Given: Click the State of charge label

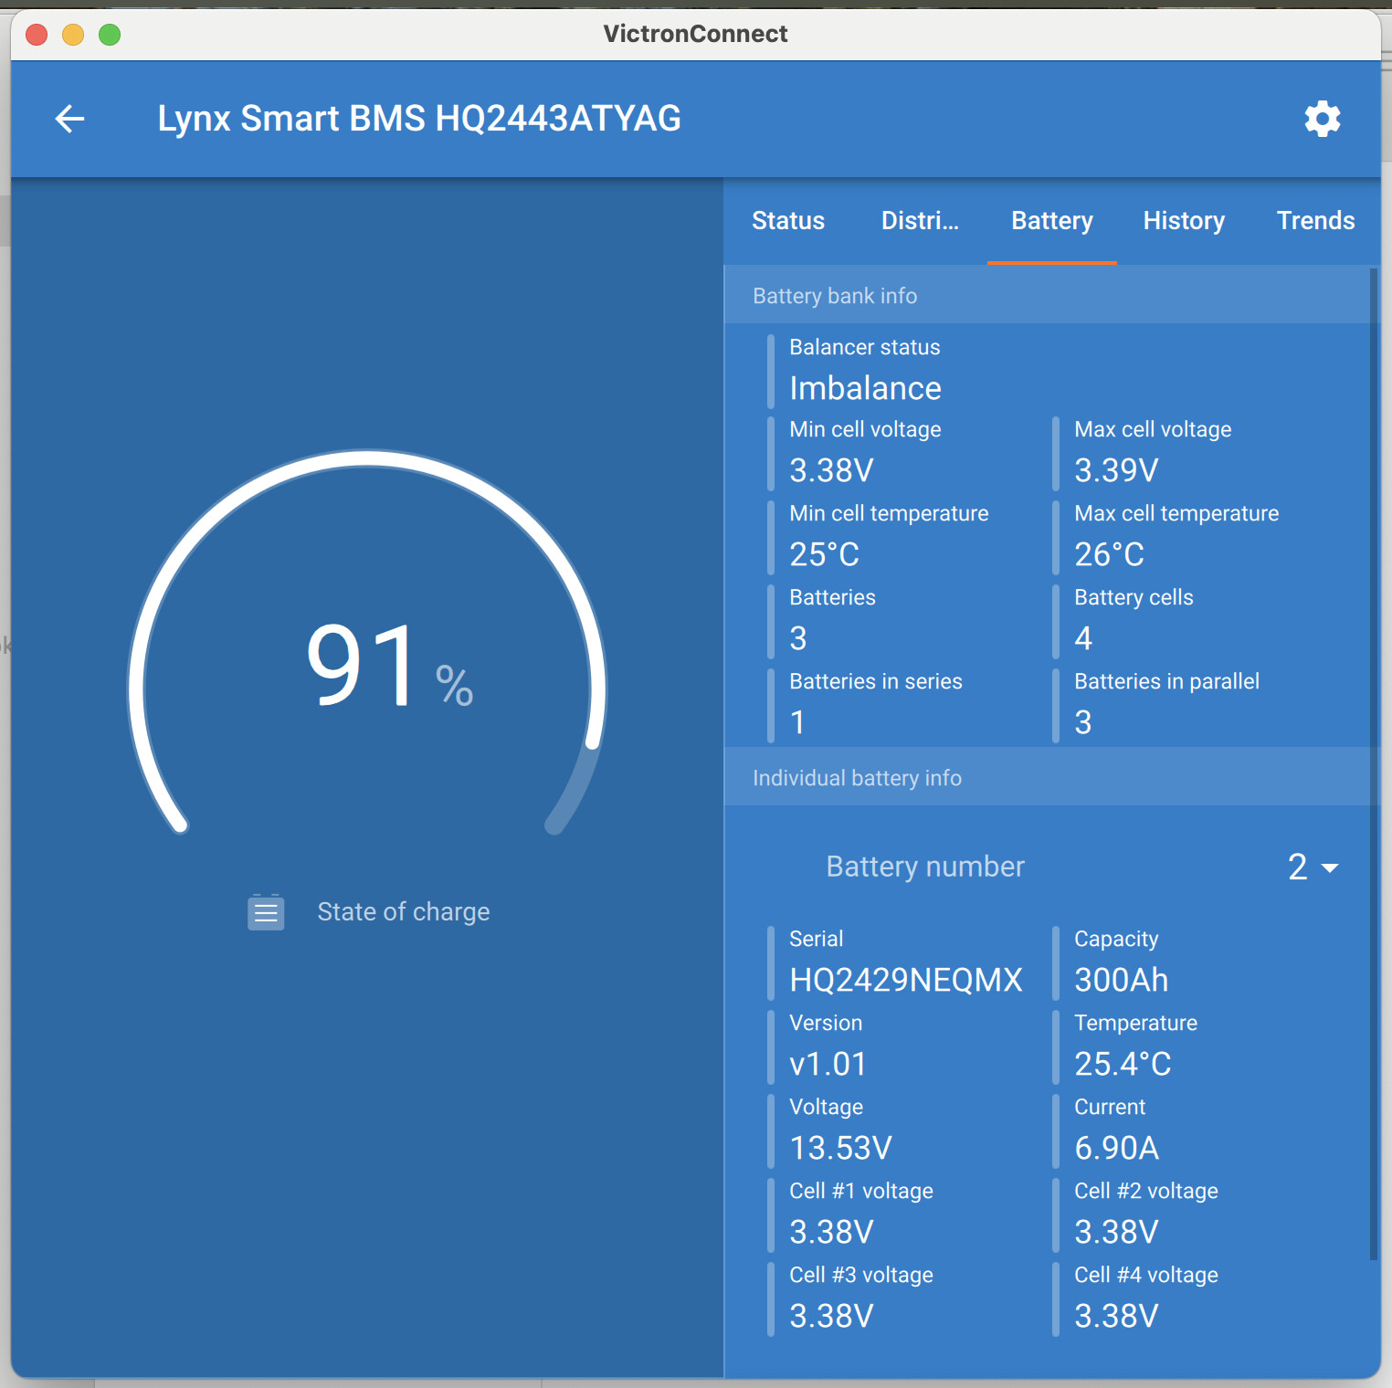Looking at the screenshot, I should [404, 911].
